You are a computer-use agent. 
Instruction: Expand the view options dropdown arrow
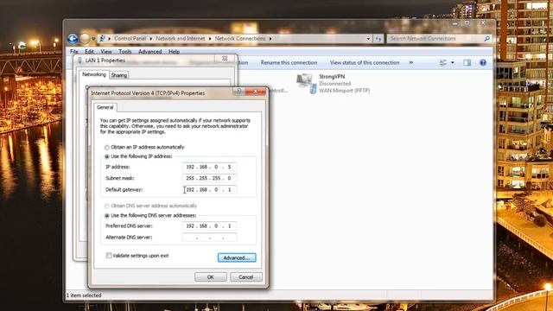(453, 63)
